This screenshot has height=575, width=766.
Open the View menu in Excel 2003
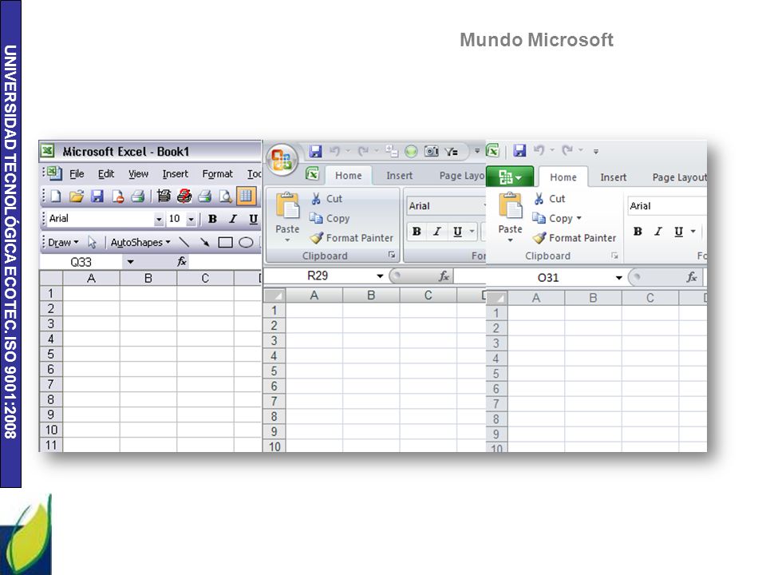pyautogui.click(x=138, y=173)
